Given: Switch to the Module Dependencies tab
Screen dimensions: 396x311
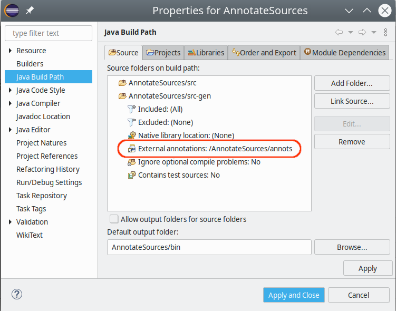Looking at the screenshot, I should [345, 53].
